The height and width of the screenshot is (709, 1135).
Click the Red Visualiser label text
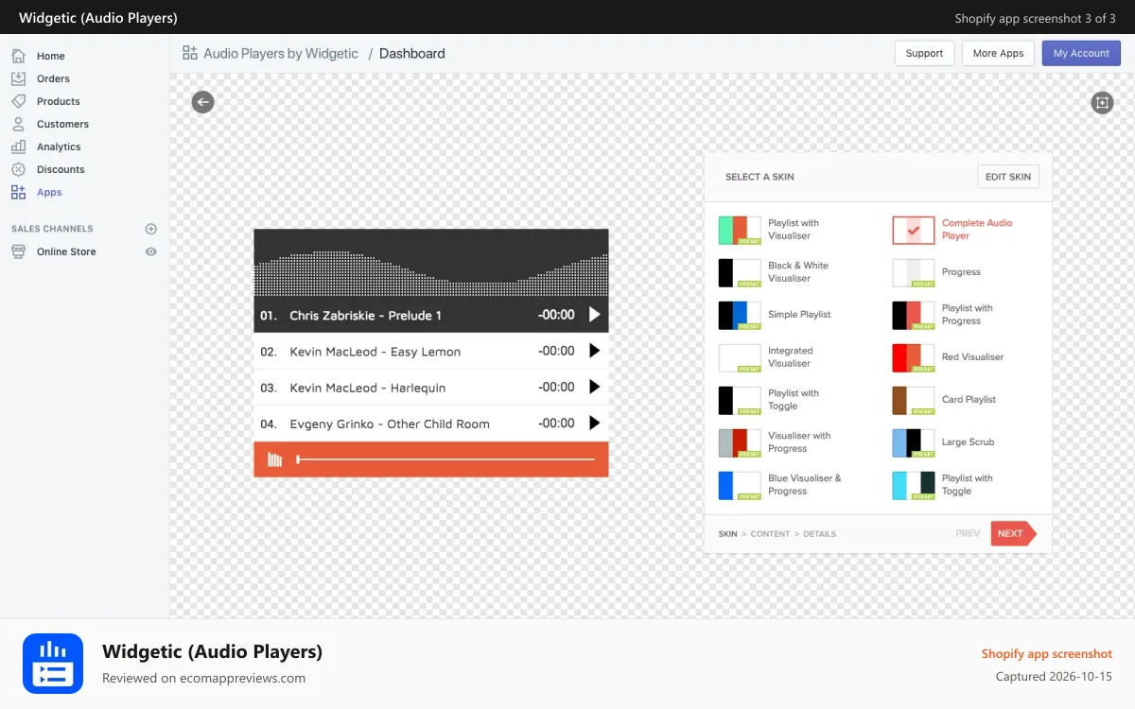pos(973,357)
